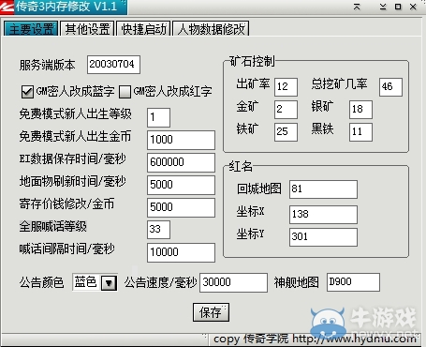Click the 神舰地图 input field
Viewport: 426px width, 347px height.
[x=353, y=282]
